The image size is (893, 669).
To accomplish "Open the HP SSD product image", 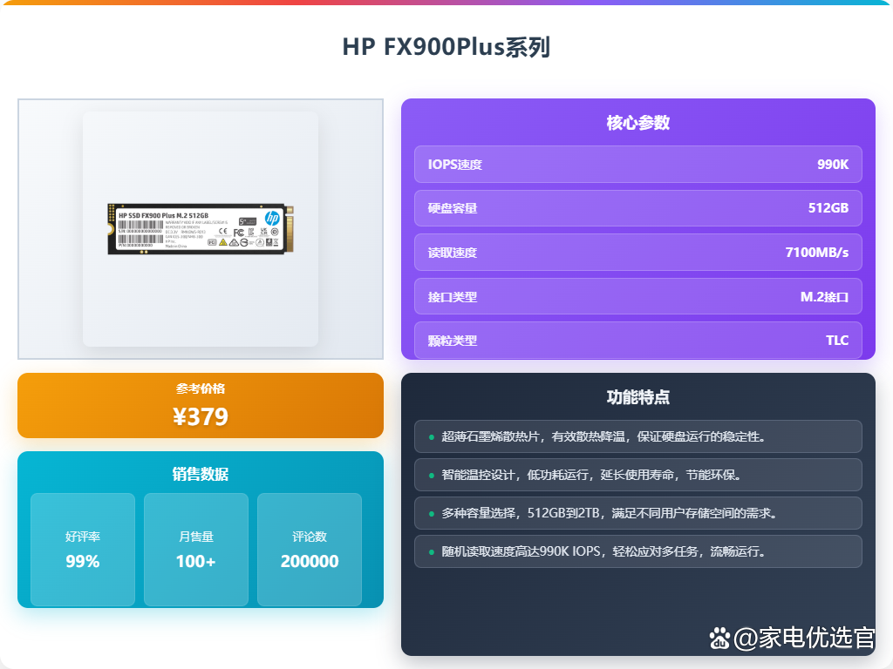I will [x=201, y=229].
